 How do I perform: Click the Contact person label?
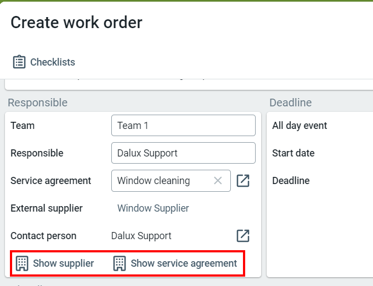44,236
